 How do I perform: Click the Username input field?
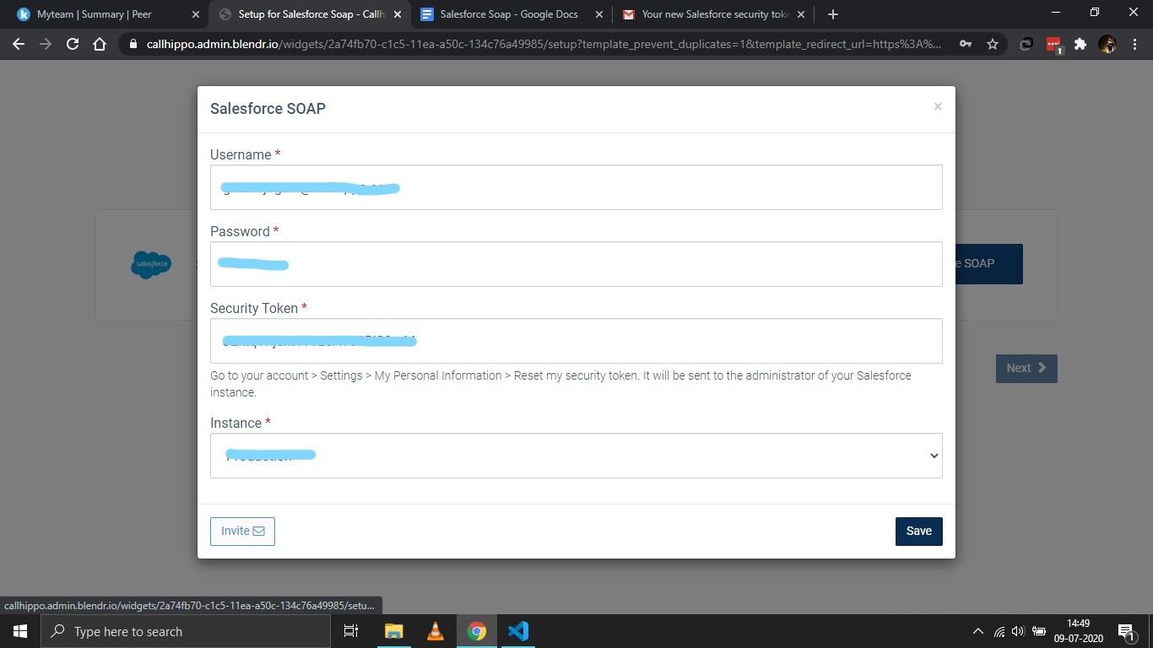[x=576, y=187]
